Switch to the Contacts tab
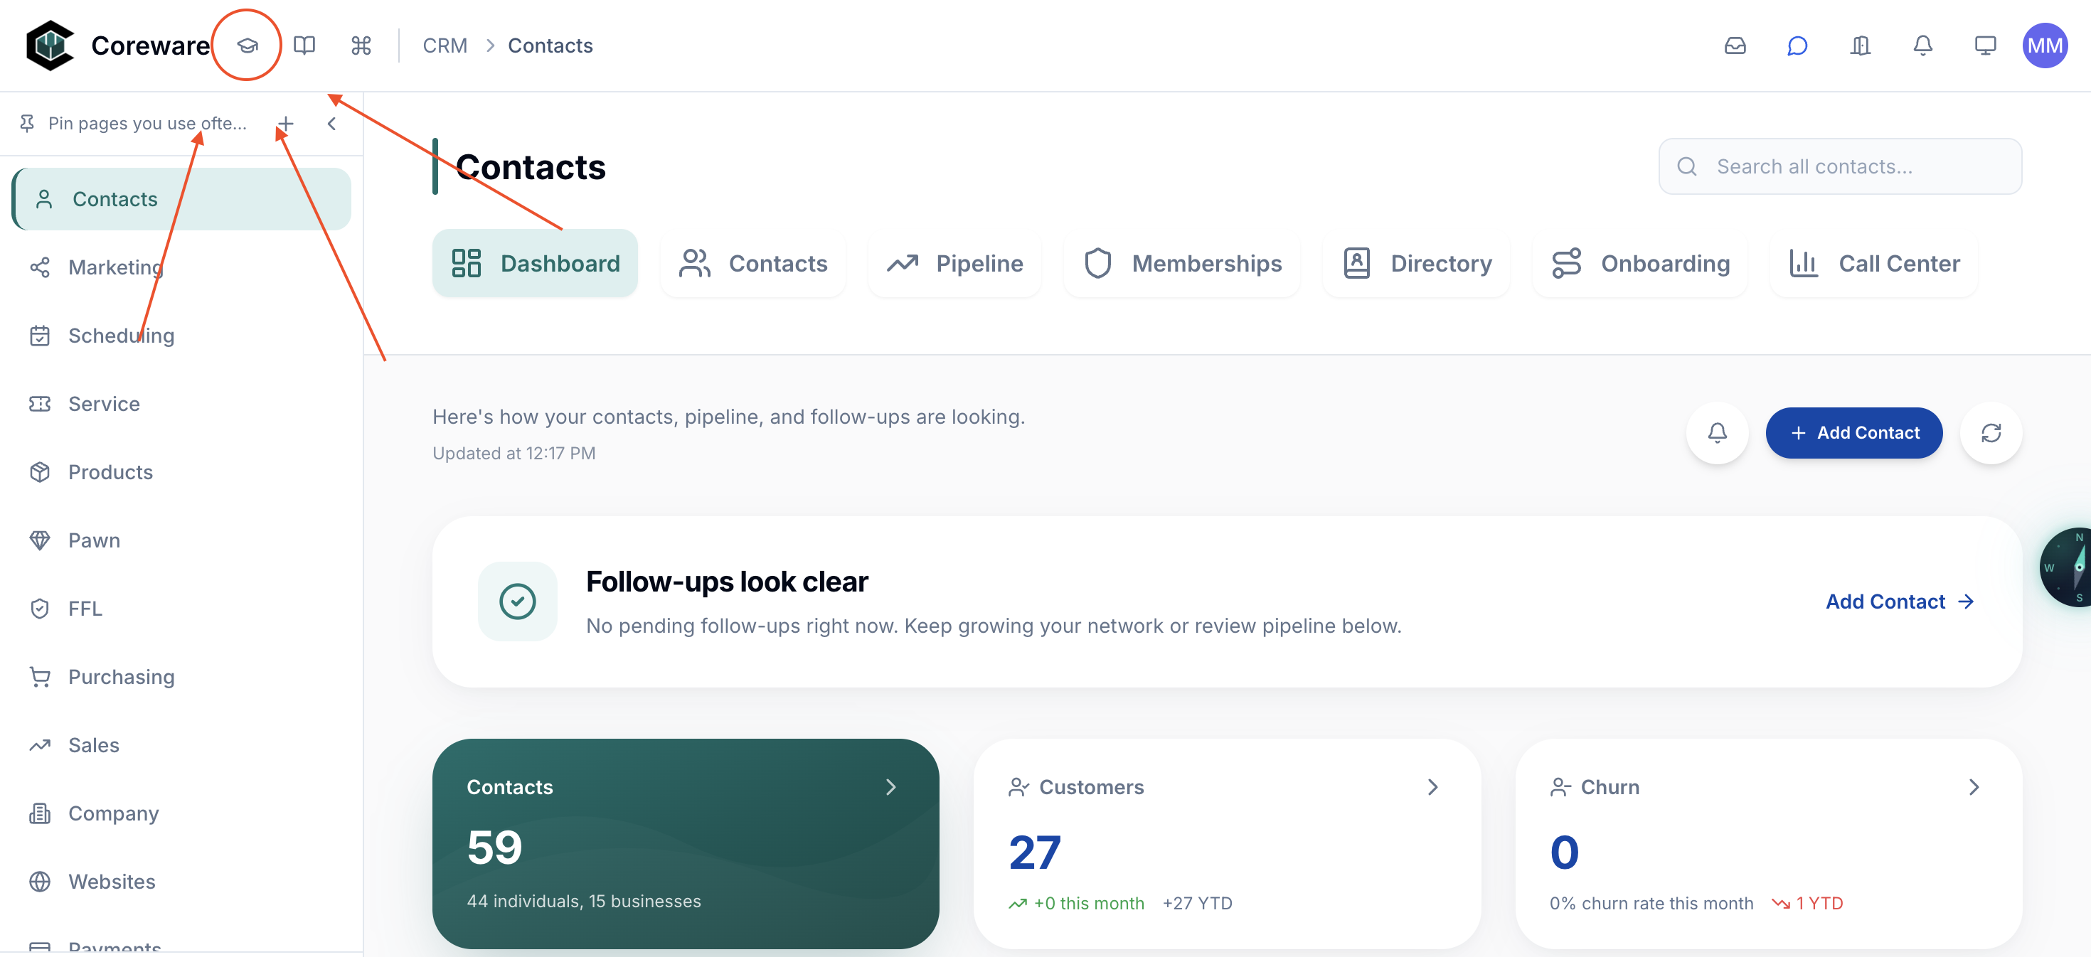The height and width of the screenshot is (957, 2091). (753, 263)
